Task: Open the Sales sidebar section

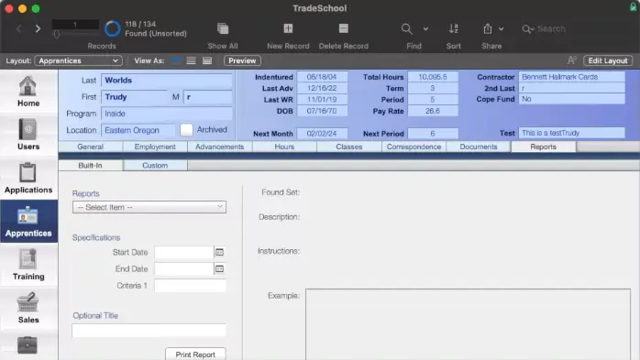Action: pos(28,308)
